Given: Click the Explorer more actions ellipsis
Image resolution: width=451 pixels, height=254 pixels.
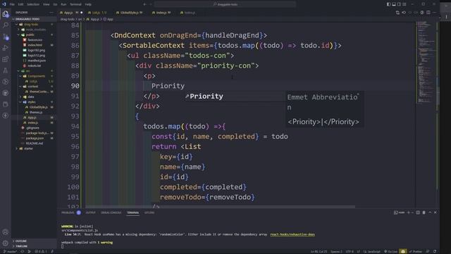Looking at the screenshot, I should (51, 13).
